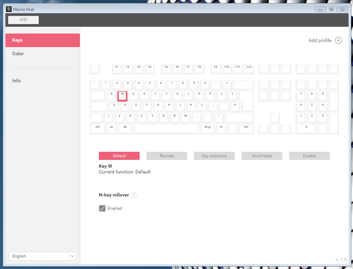Select the number row 1 key
This screenshot has width=353, height=269.
pyautogui.click(x=106, y=85)
